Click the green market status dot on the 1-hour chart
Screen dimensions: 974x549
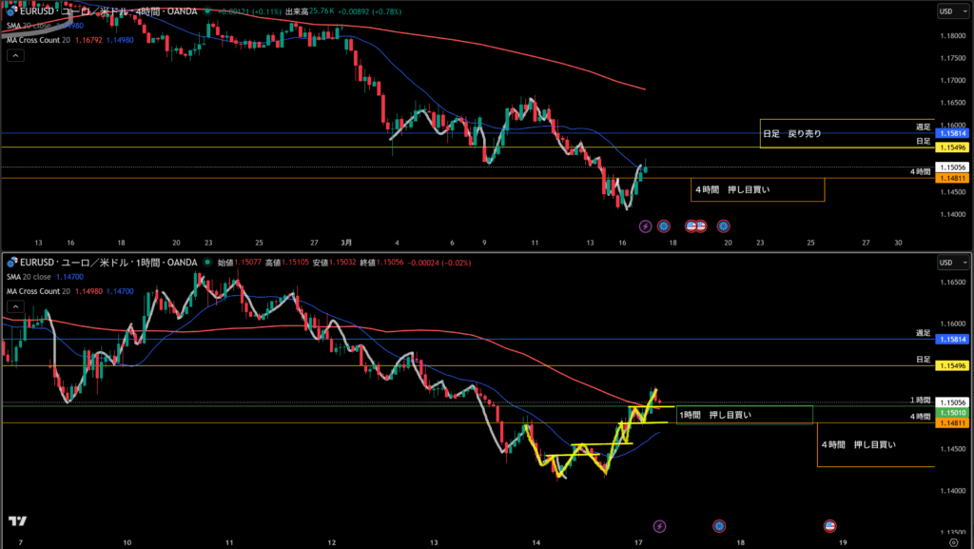coord(208,262)
